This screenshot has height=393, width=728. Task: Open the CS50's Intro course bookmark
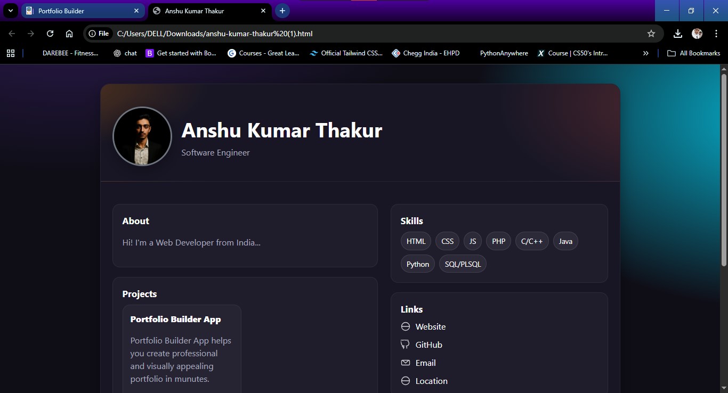tap(572, 53)
